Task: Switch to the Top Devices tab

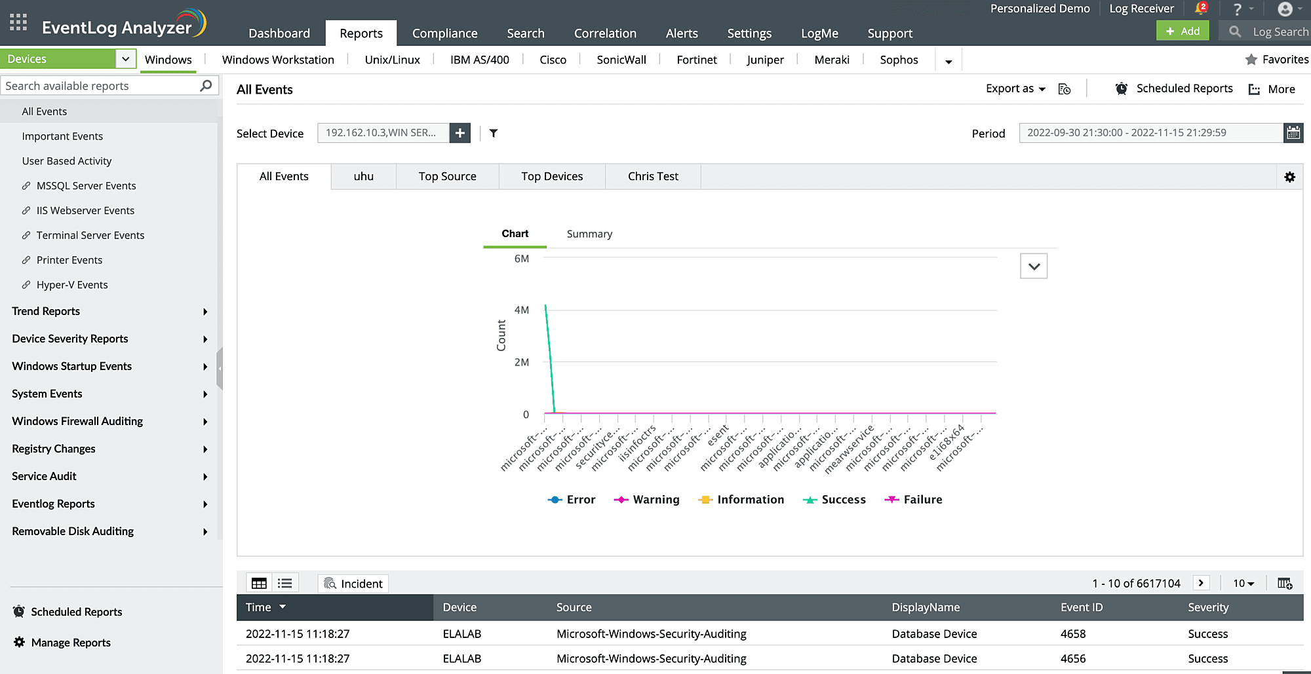Action: 552,177
